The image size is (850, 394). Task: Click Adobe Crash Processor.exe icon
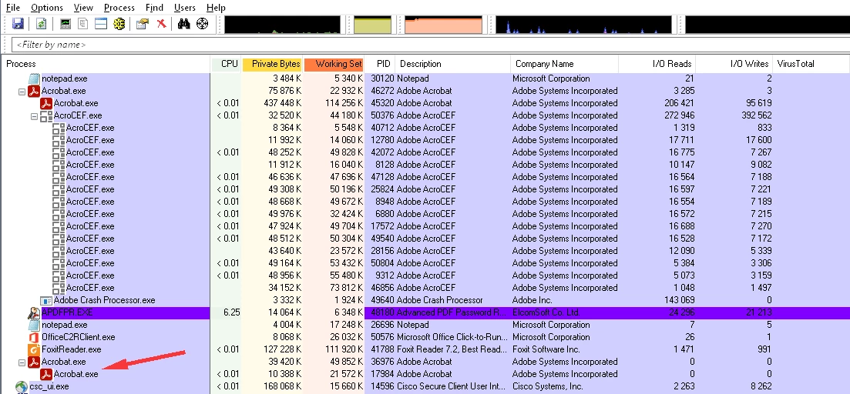[46, 300]
